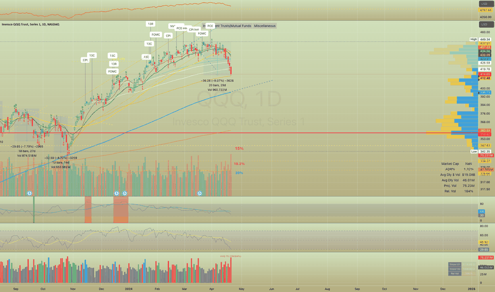Click the Aug label on time axis
This screenshot has height=292, width=495.
pyautogui.click(x=327, y=289)
